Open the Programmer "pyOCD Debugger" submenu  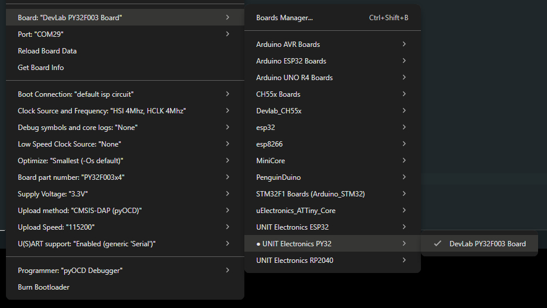[x=70, y=271]
